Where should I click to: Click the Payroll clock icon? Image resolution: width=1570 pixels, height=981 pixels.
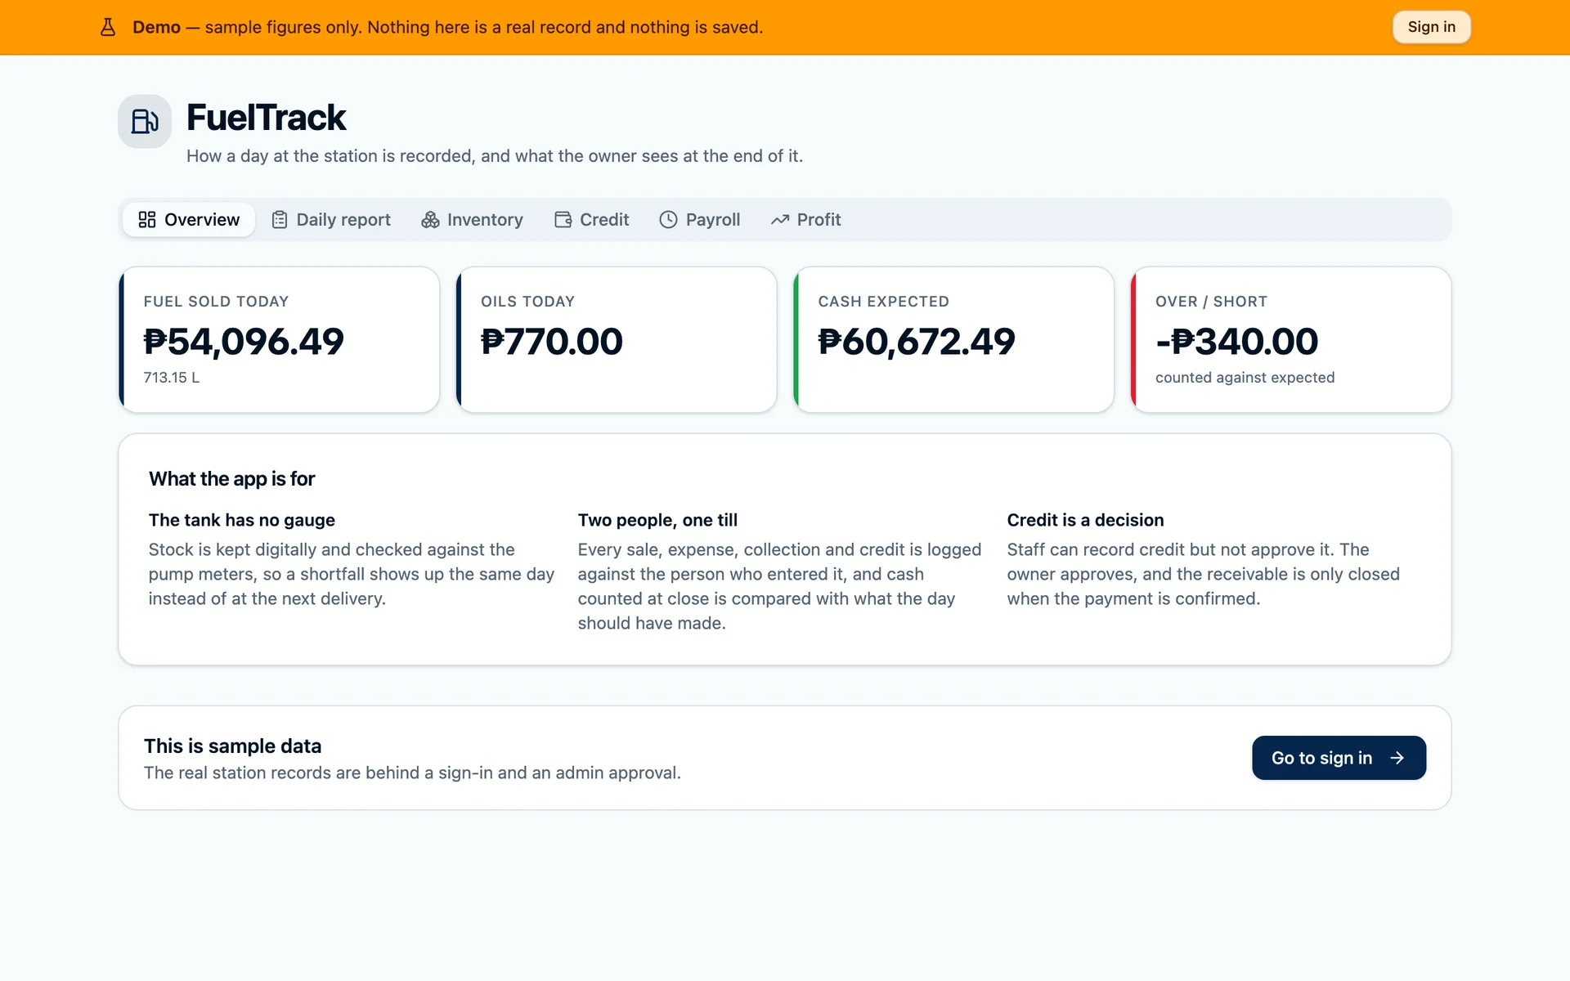(668, 220)
